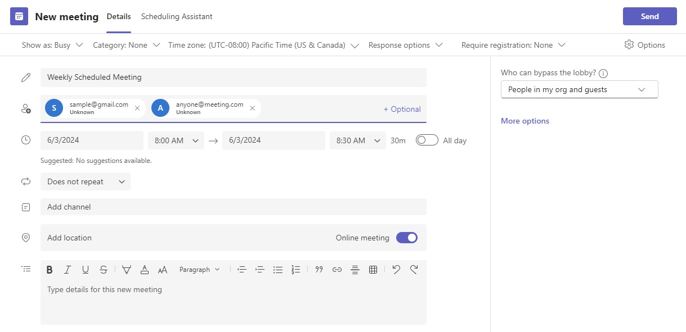
Task: Apply italic formatting
Action: coord(68,270)
